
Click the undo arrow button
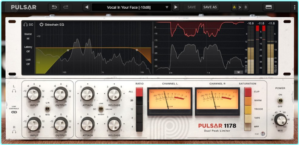point(54,7)
